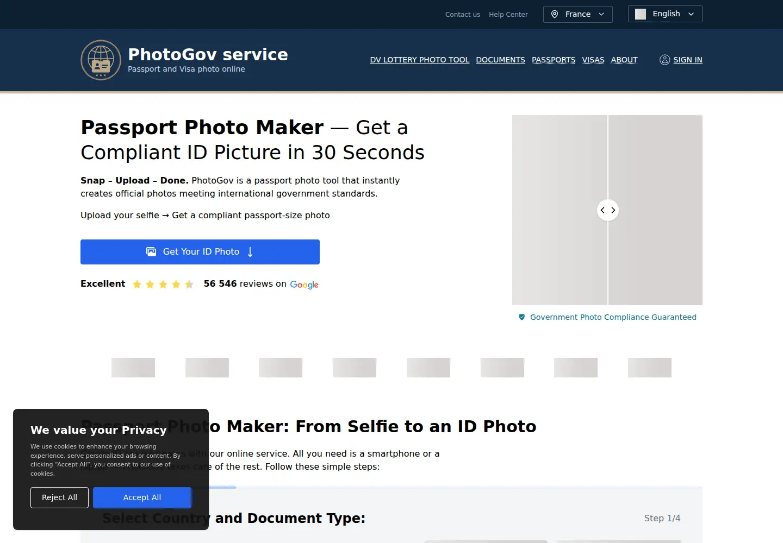Open the English language dropdown
Viewport: 783px width, 543px height.
click(x=665, y=14)
